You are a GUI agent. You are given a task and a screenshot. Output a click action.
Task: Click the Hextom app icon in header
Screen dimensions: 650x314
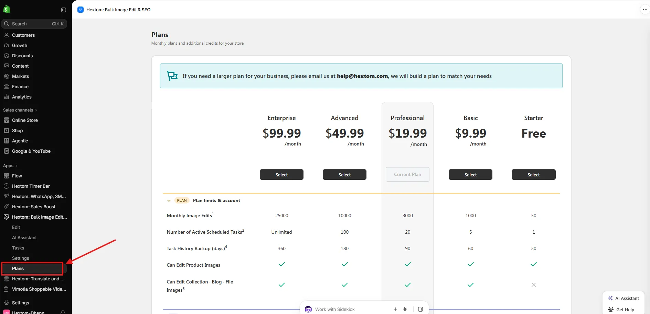pyautogui.click(x=81, y=10)
